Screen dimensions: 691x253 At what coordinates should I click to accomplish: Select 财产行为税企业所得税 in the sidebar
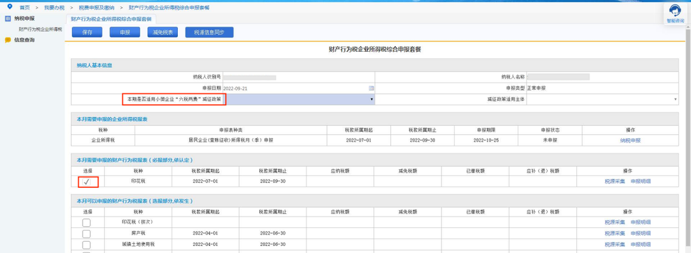click(40, 29)
